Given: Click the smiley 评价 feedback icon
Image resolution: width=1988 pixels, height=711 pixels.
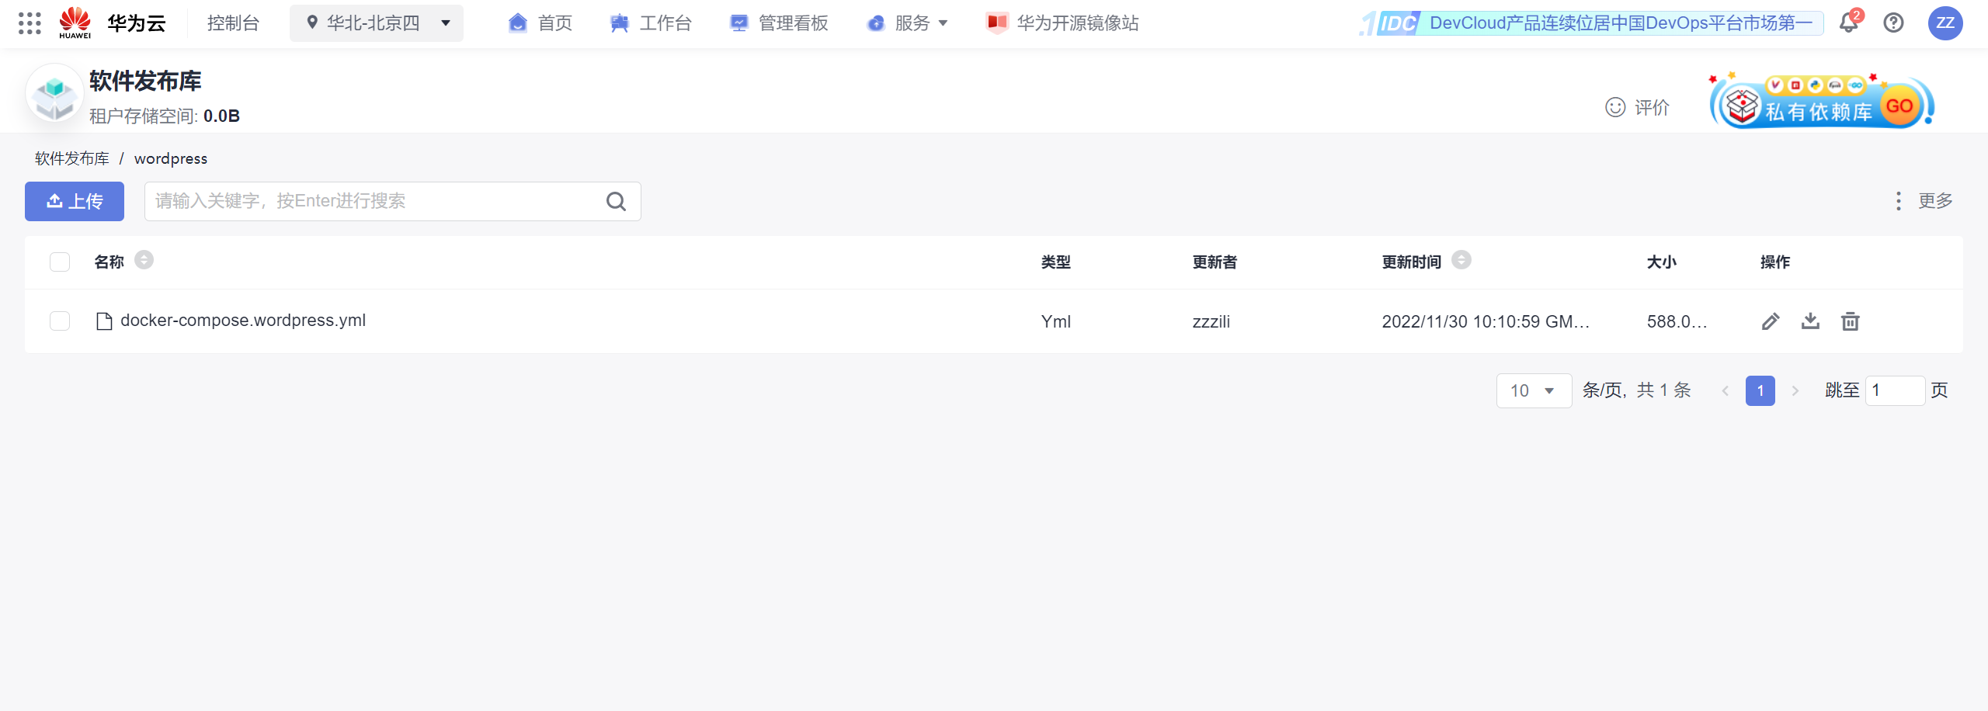Looking at the screenshot, I should click(1615, 107).
